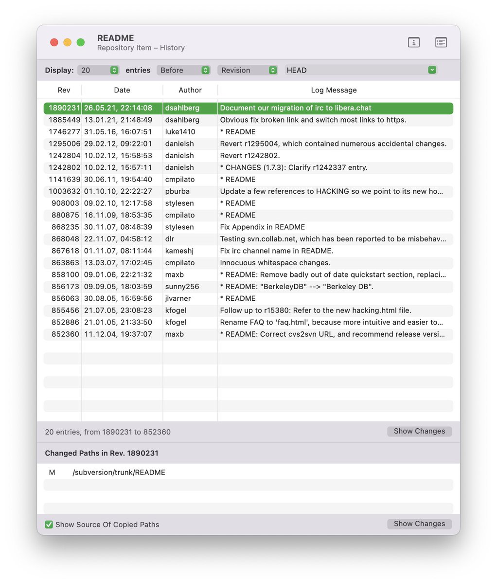Image resolution: width=497 pixels, height=584 pixels.
Task: Click 'Rename FAQ to faq.html' log message
Action: coord(332,322)
